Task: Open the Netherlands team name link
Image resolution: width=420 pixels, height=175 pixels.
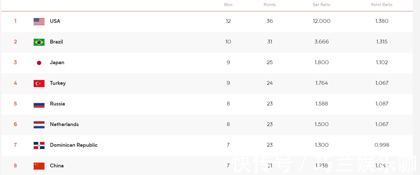Action: click(64, 124)
